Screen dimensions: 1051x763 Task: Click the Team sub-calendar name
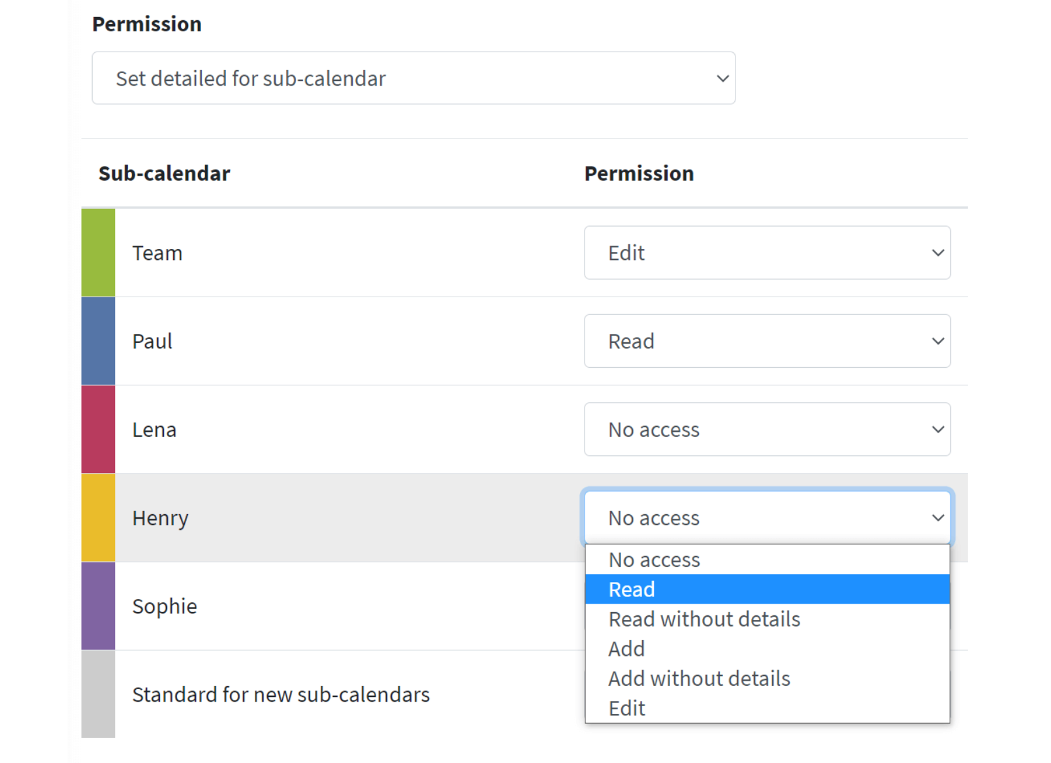click(x=157, y=253)
